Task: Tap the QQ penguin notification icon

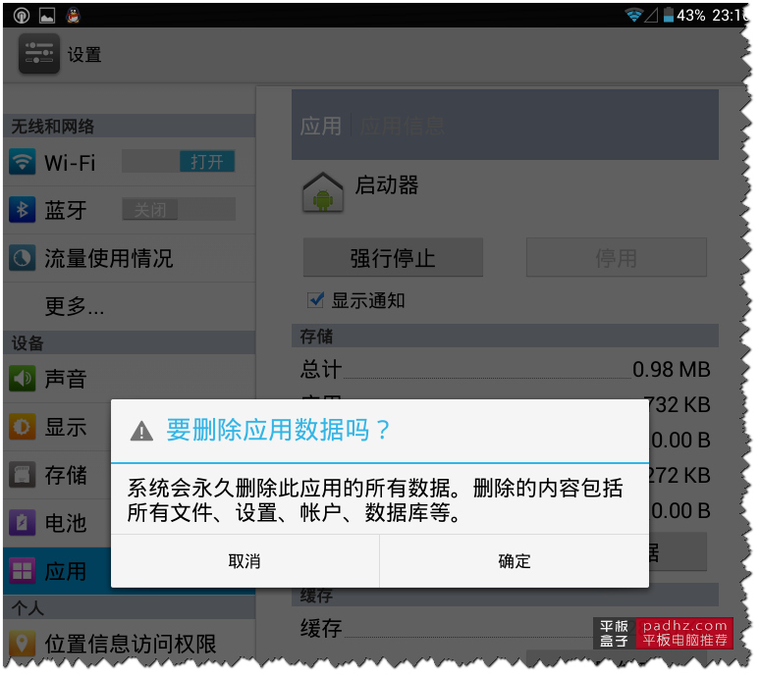Action: (x=74, y=16)
